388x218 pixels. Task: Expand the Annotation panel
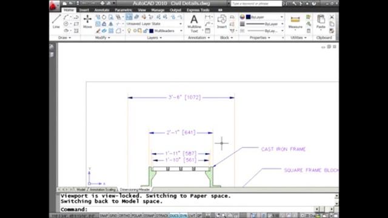(x=199, y=38)
